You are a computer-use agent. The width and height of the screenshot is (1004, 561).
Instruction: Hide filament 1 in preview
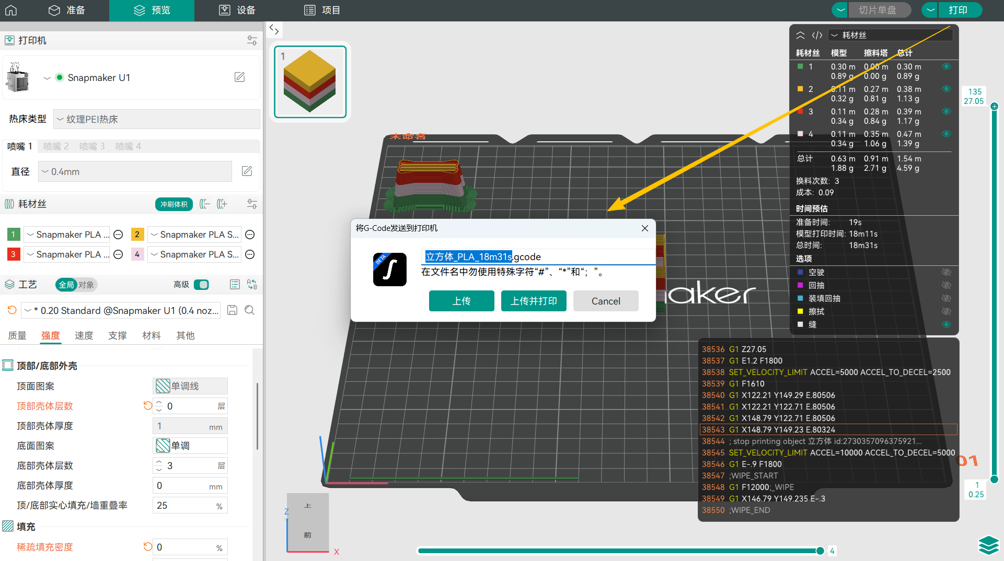(x=946, y=67)
